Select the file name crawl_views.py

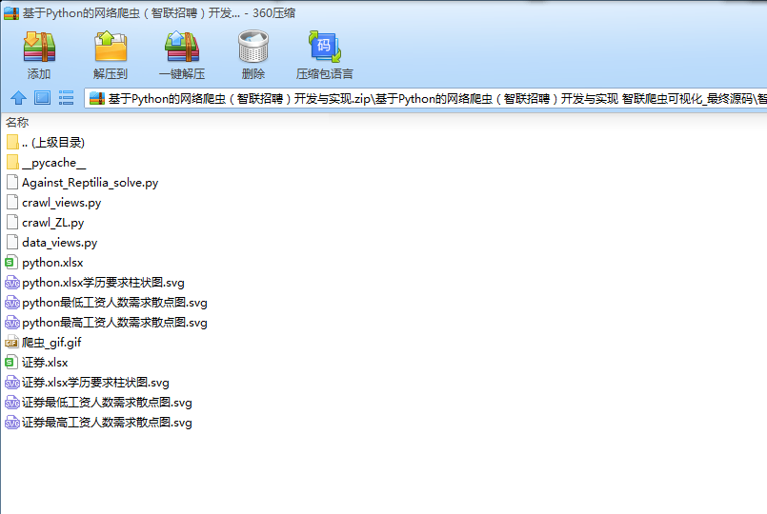pos(62,203)
